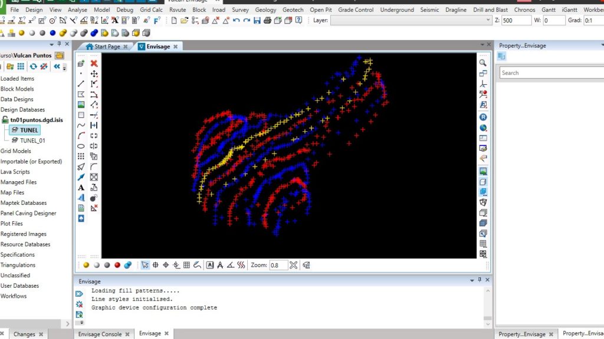604x339 pixels.
Task: Click the magnifier zoom icon
Action: point(482,63)
